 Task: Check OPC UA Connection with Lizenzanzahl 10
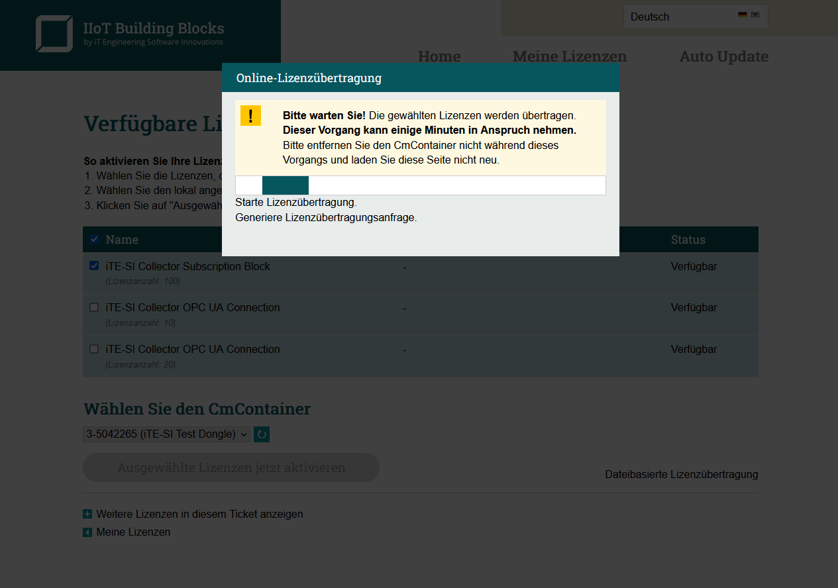pos(94,307)
